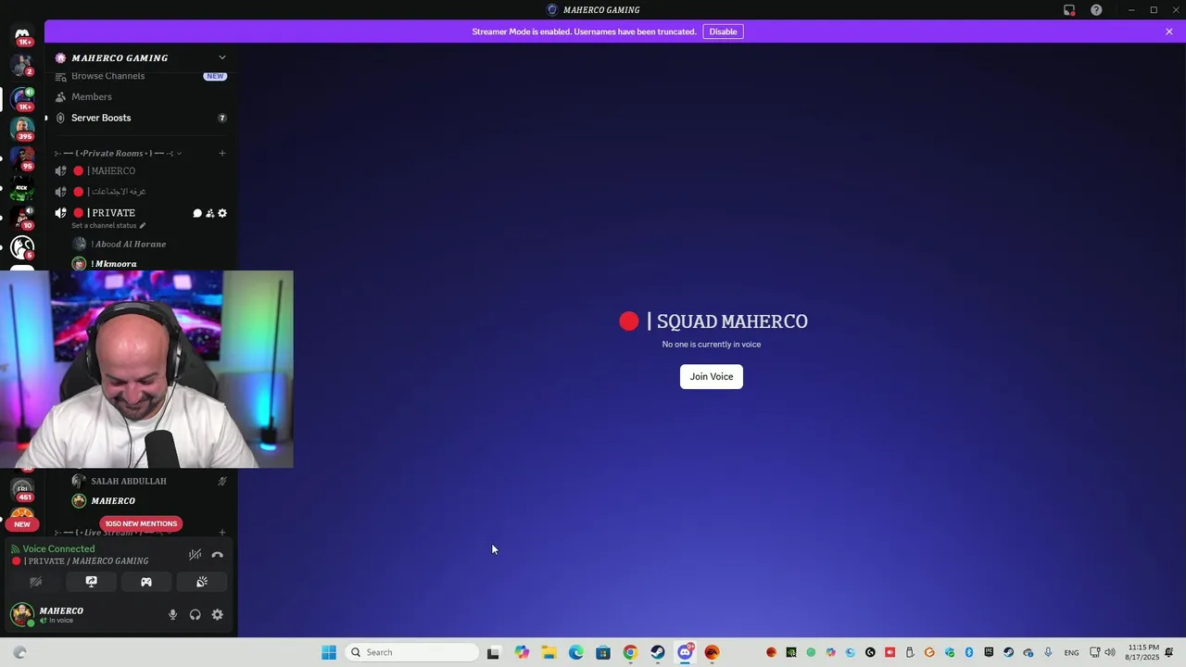This screenshot has width=1186, height=667.
Task: Add a channel to Private Rooms category
Action: pos(222,153)
